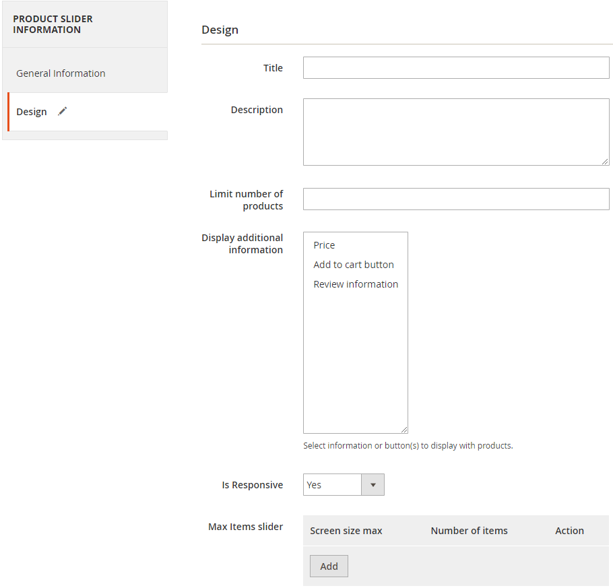The height and width of the screenshot is (588, 613).
Task: Click the Action column header
Action: click(x=569, y=531)
